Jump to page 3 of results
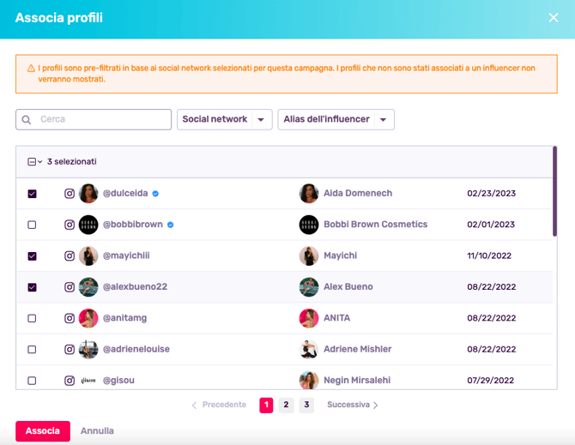This screenshot has height=445, width=575. [x=306, y=405]
